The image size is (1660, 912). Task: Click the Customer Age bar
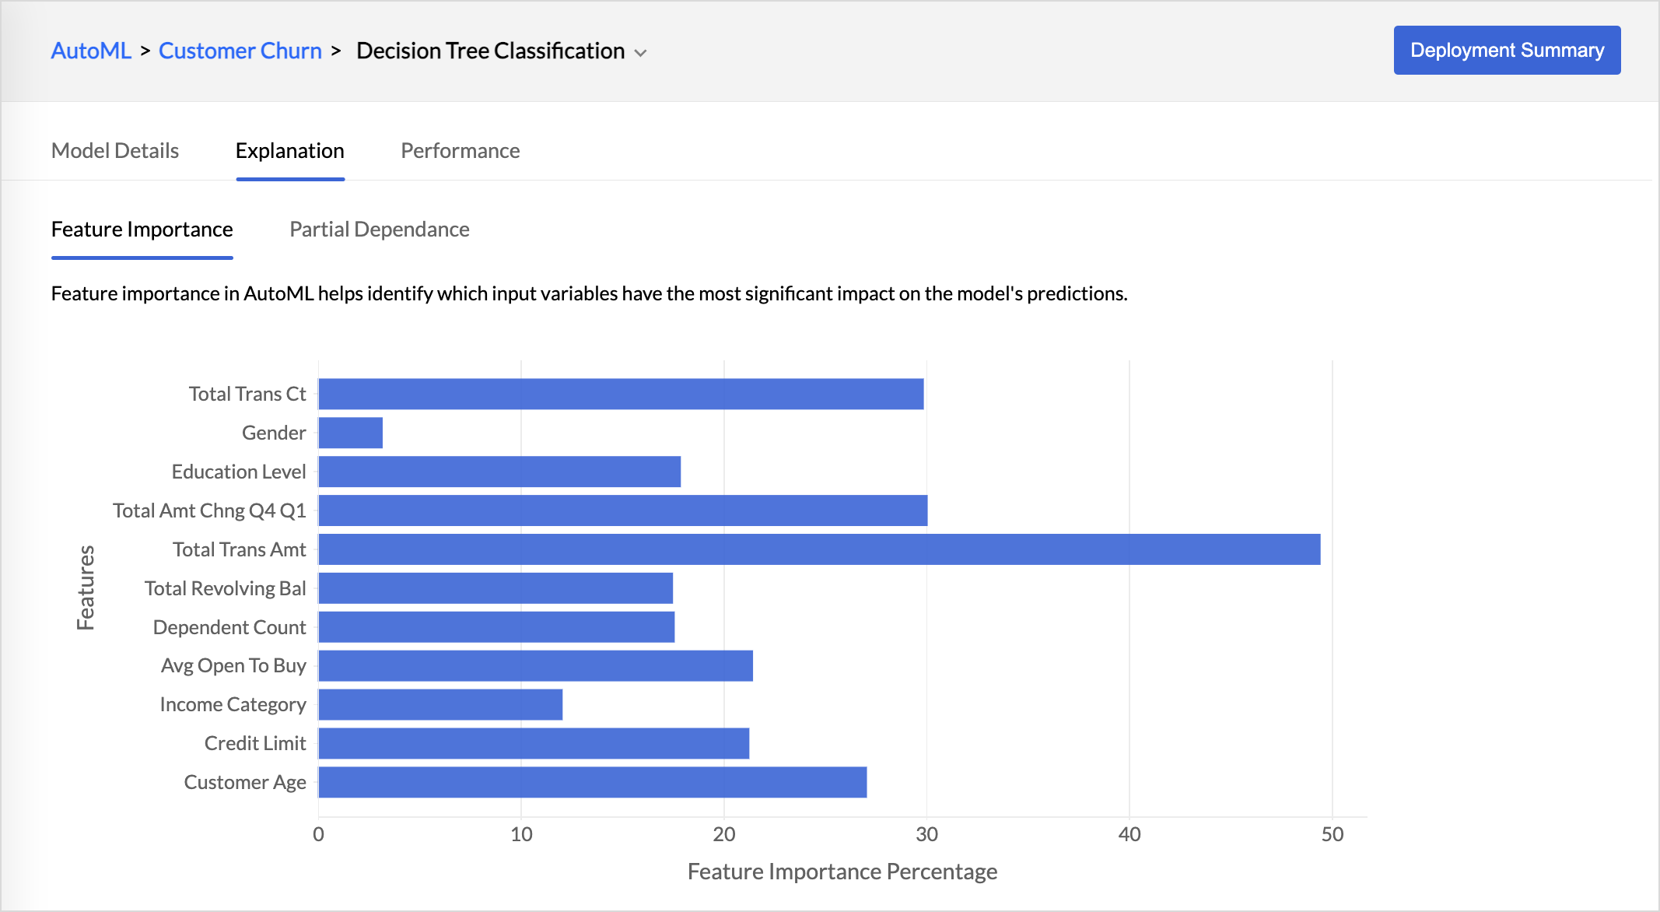tap(592, 783)
